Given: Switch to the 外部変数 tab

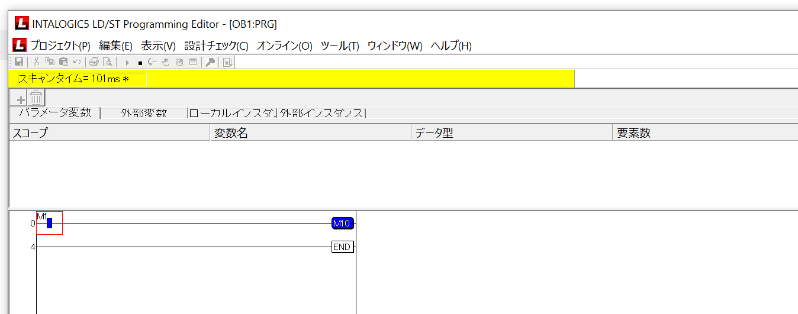Looking at the screenshot, I should pyautogui.click(x=144, y=113).
